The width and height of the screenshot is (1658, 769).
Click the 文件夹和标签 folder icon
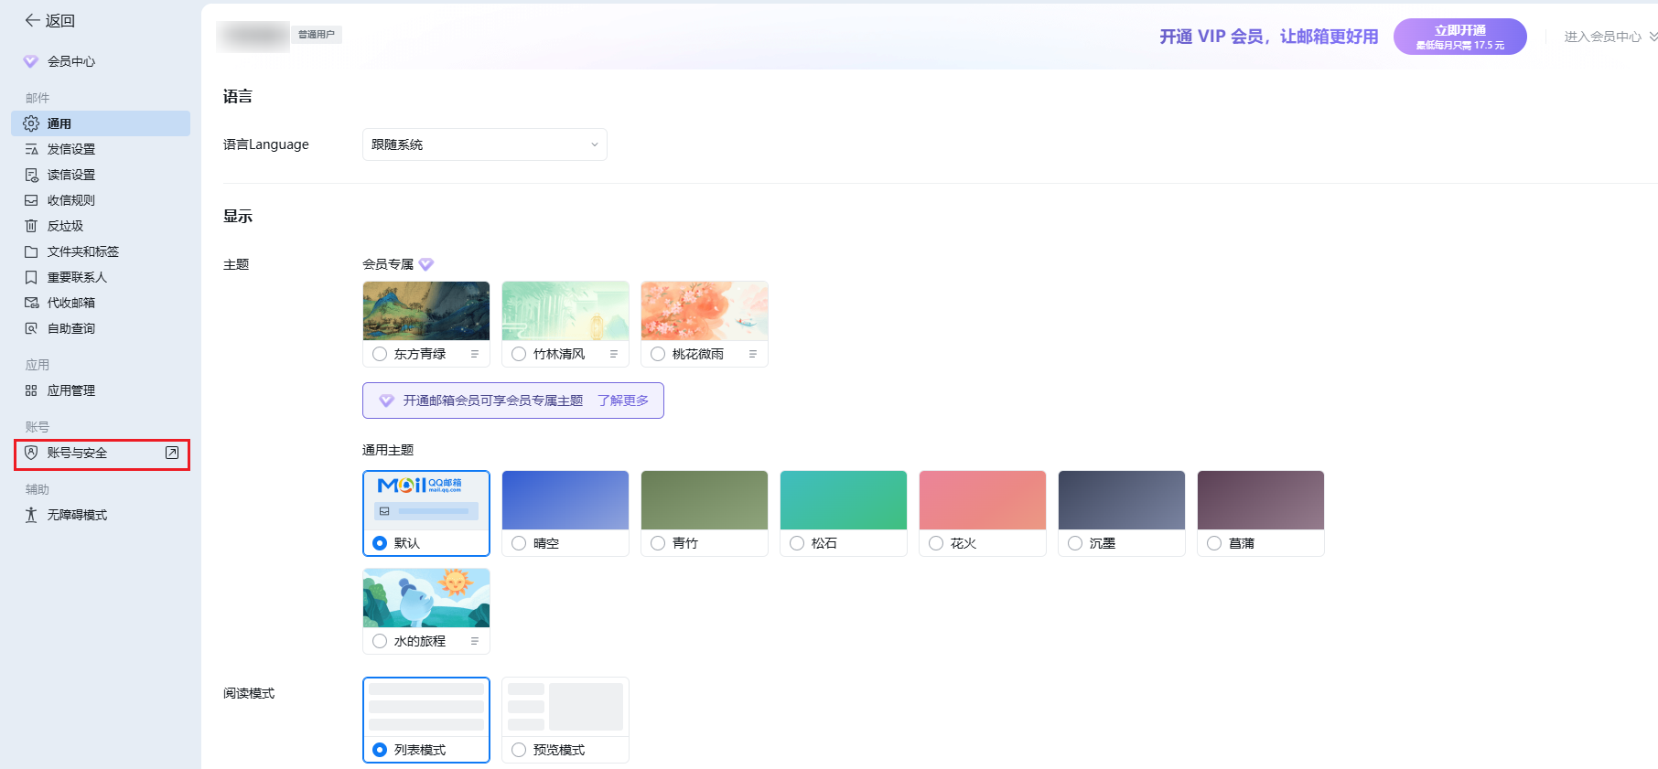point(31,251)
